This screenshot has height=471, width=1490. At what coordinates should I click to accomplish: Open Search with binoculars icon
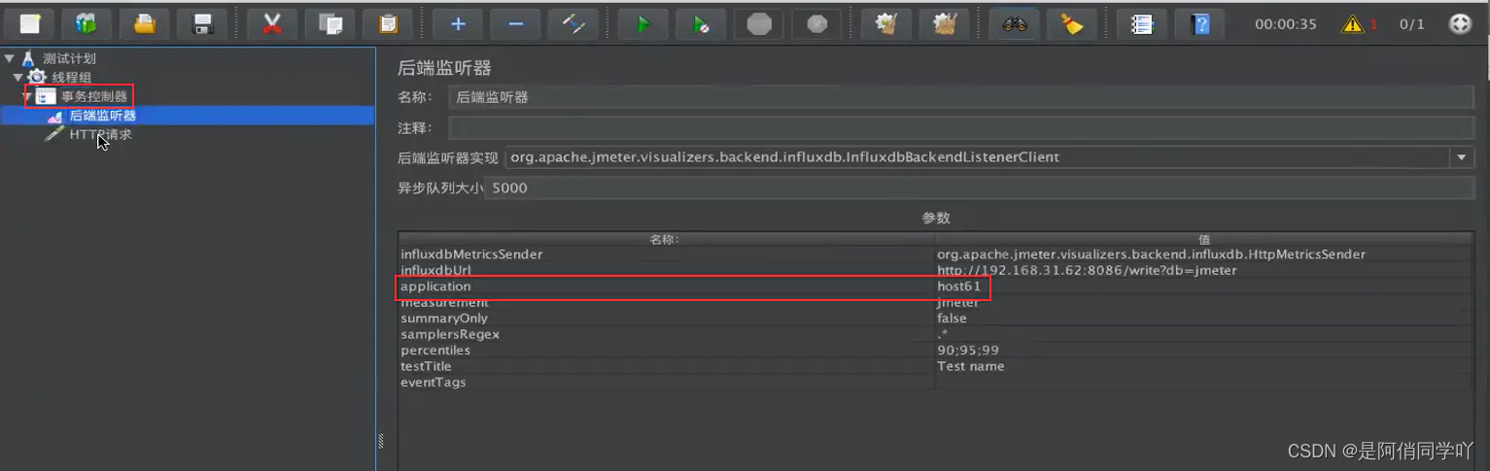click(x=1014, y=23)
